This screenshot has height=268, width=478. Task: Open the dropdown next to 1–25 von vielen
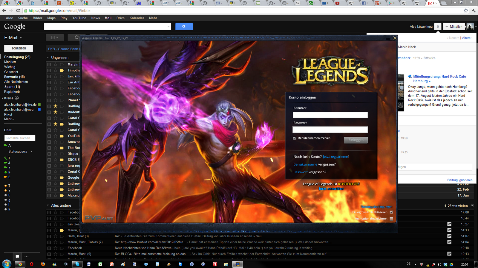[x=472, y=206]
